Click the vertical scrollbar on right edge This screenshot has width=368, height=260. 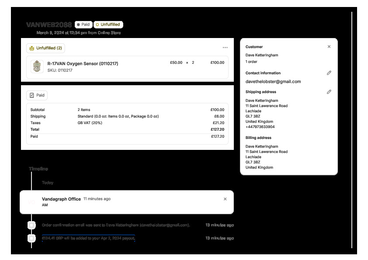coord(352,131)
